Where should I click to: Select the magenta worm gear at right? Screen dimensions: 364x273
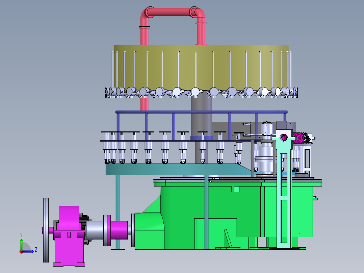[299, 138]
